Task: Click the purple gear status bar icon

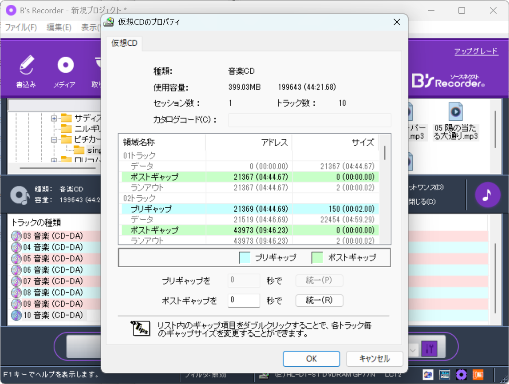Action: click(x=461, y=375)
